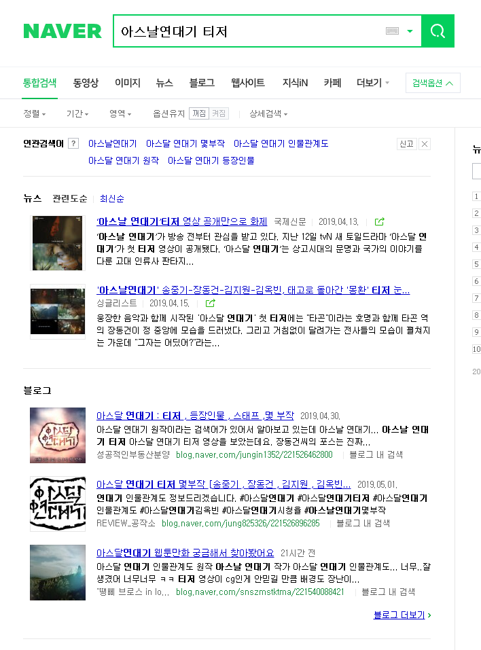Click related search 아스달 연대기 등장인물
The image size is (481, 650).
point(211,160)
